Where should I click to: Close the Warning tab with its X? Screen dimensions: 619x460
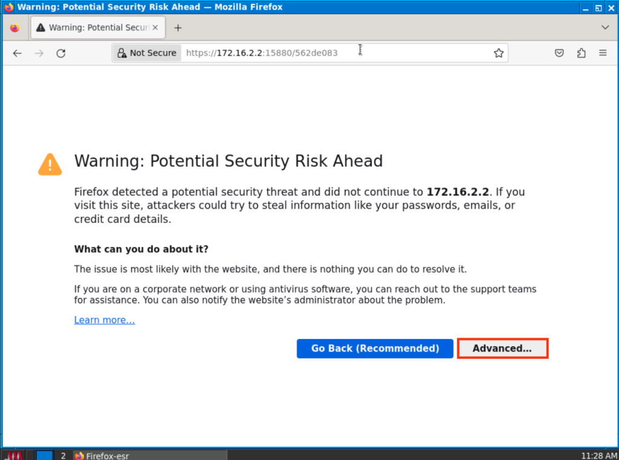point(155,28)
